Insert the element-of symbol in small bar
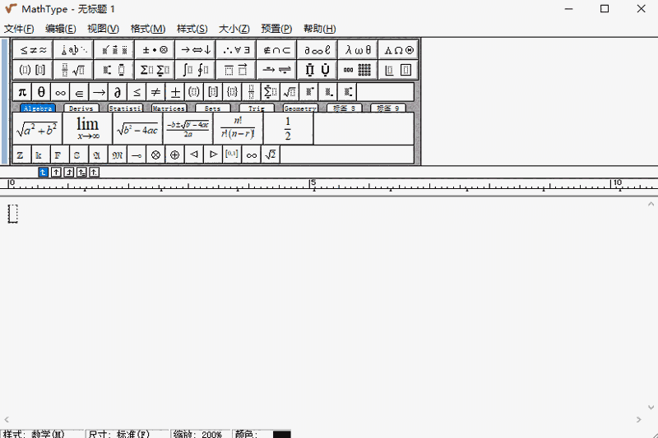This screenshot has width=658, height=438. (x=79, y=92)
